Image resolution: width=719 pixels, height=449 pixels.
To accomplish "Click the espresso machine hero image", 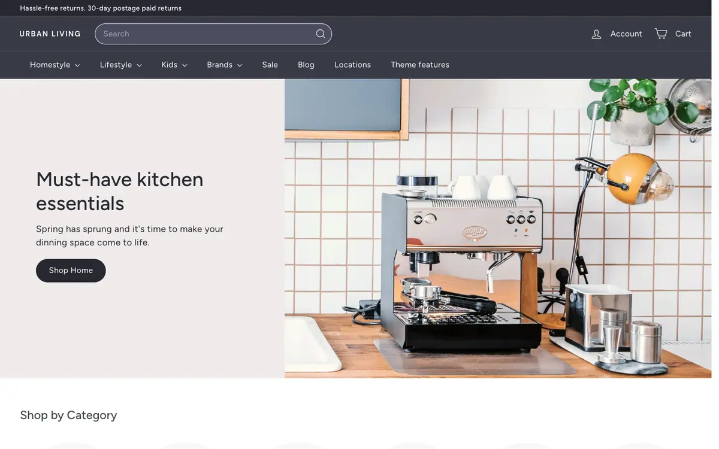I will tap(498, 229).
